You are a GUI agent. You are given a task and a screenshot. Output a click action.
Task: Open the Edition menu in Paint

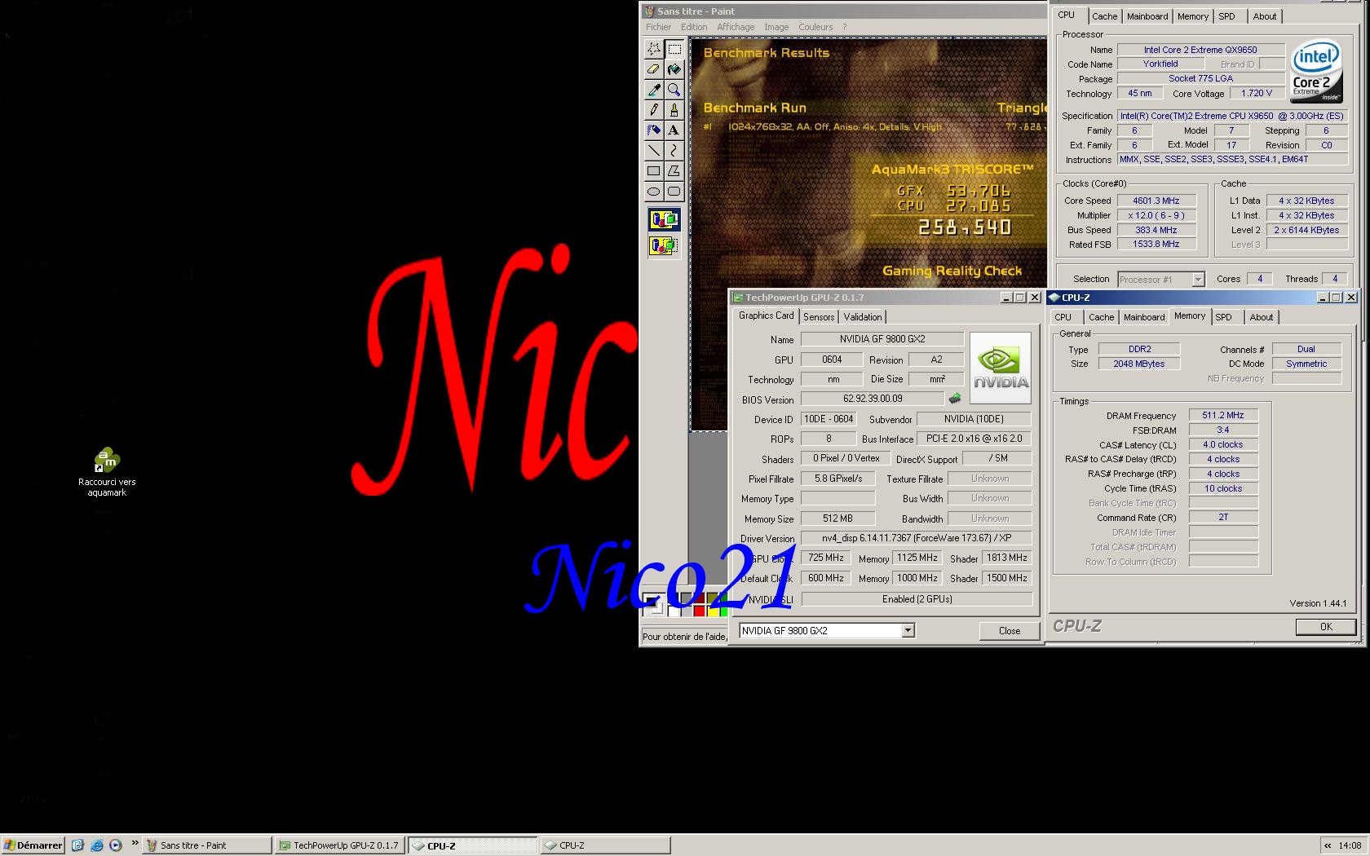[x=694, y=27]
